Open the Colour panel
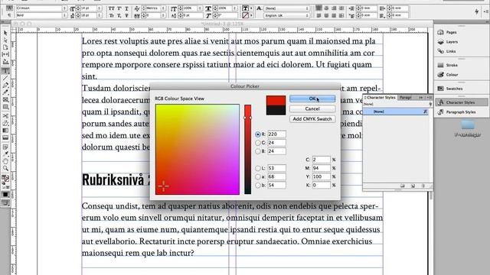Screen dimensions: 490x275 pyautogui.click(x=448, y=75)
